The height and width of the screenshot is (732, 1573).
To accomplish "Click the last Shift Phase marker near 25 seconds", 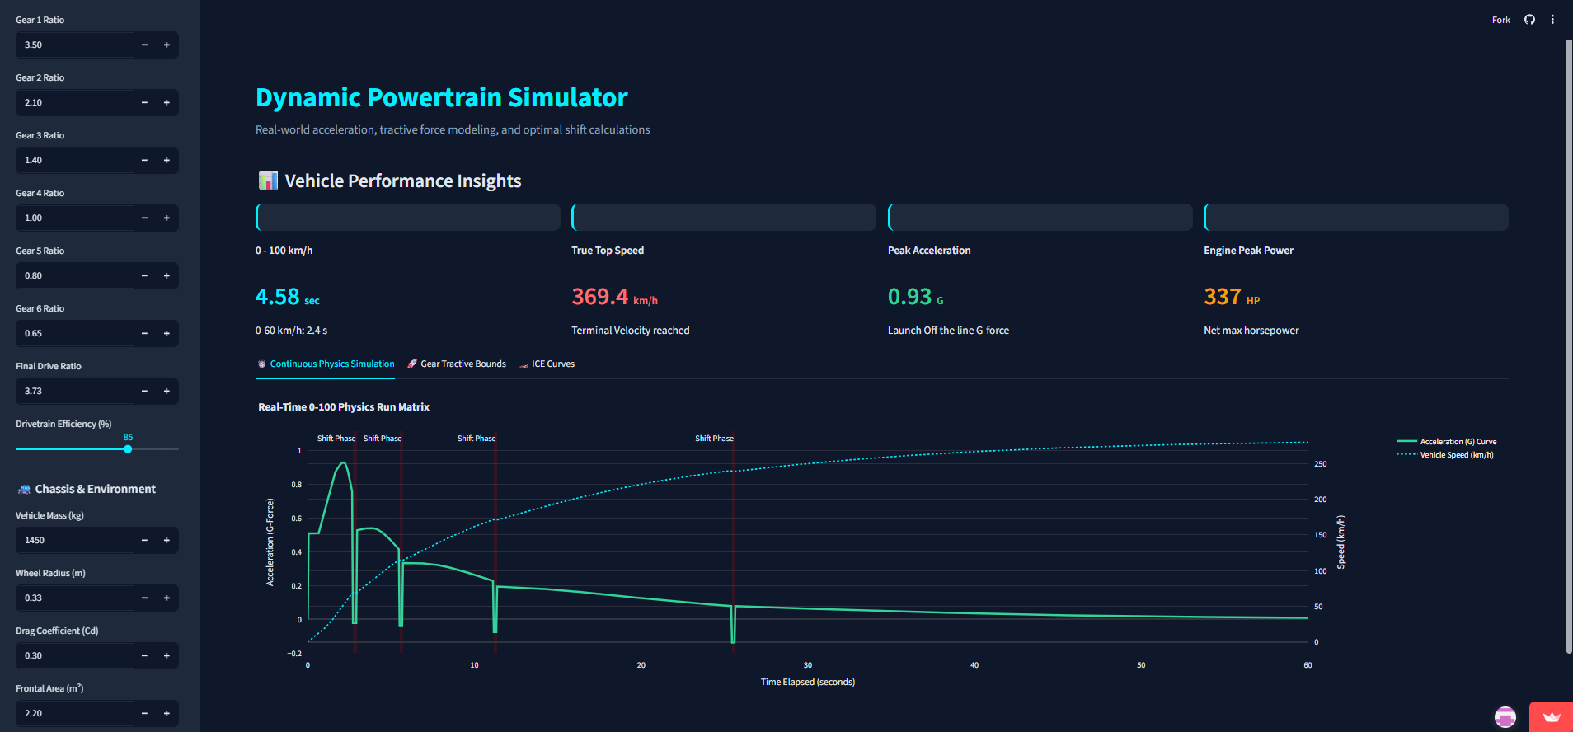I will (x=714, y=439).
